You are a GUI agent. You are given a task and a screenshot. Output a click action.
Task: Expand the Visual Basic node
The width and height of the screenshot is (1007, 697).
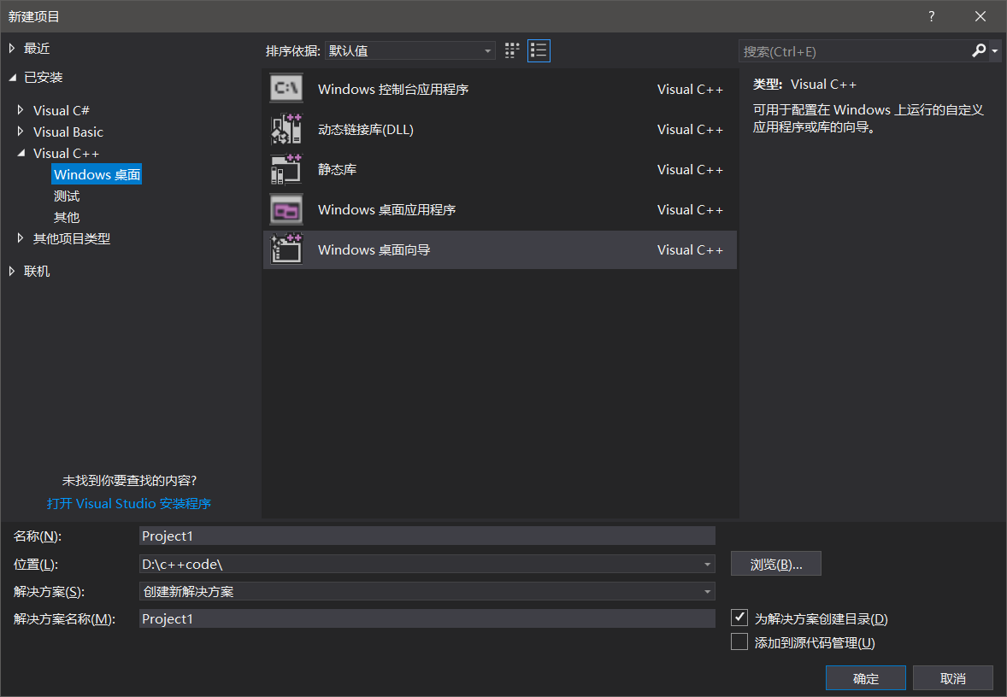[21, 132]
